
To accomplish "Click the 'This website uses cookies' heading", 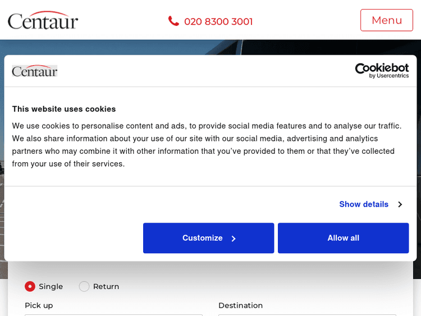I will click(x=64, y=109).
